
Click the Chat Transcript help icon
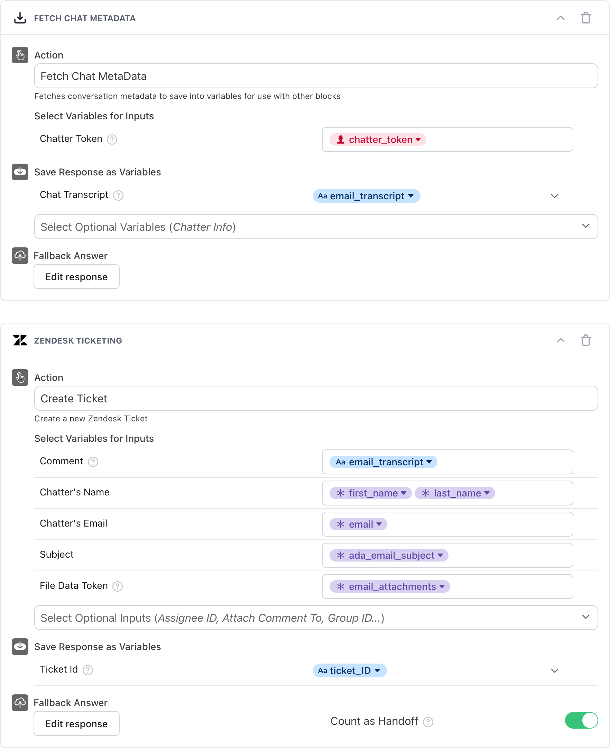pos(118,195)
